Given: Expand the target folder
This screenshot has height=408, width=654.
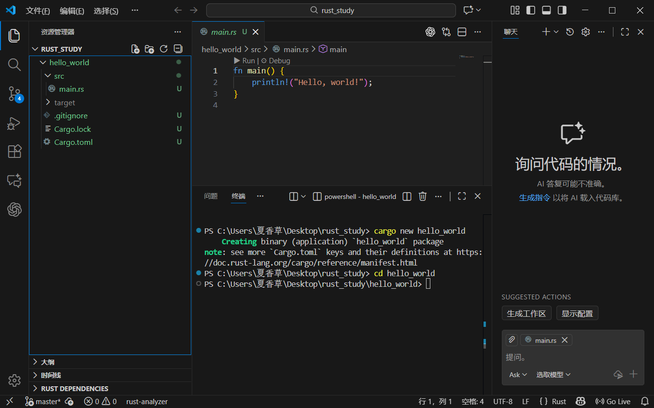Looking at the screenshot, I should click(x=64, y=102).
